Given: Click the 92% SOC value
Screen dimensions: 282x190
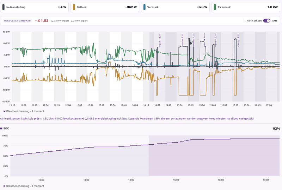Looking at the screenshot, I should pyautogui.click(x=276, y=129).
